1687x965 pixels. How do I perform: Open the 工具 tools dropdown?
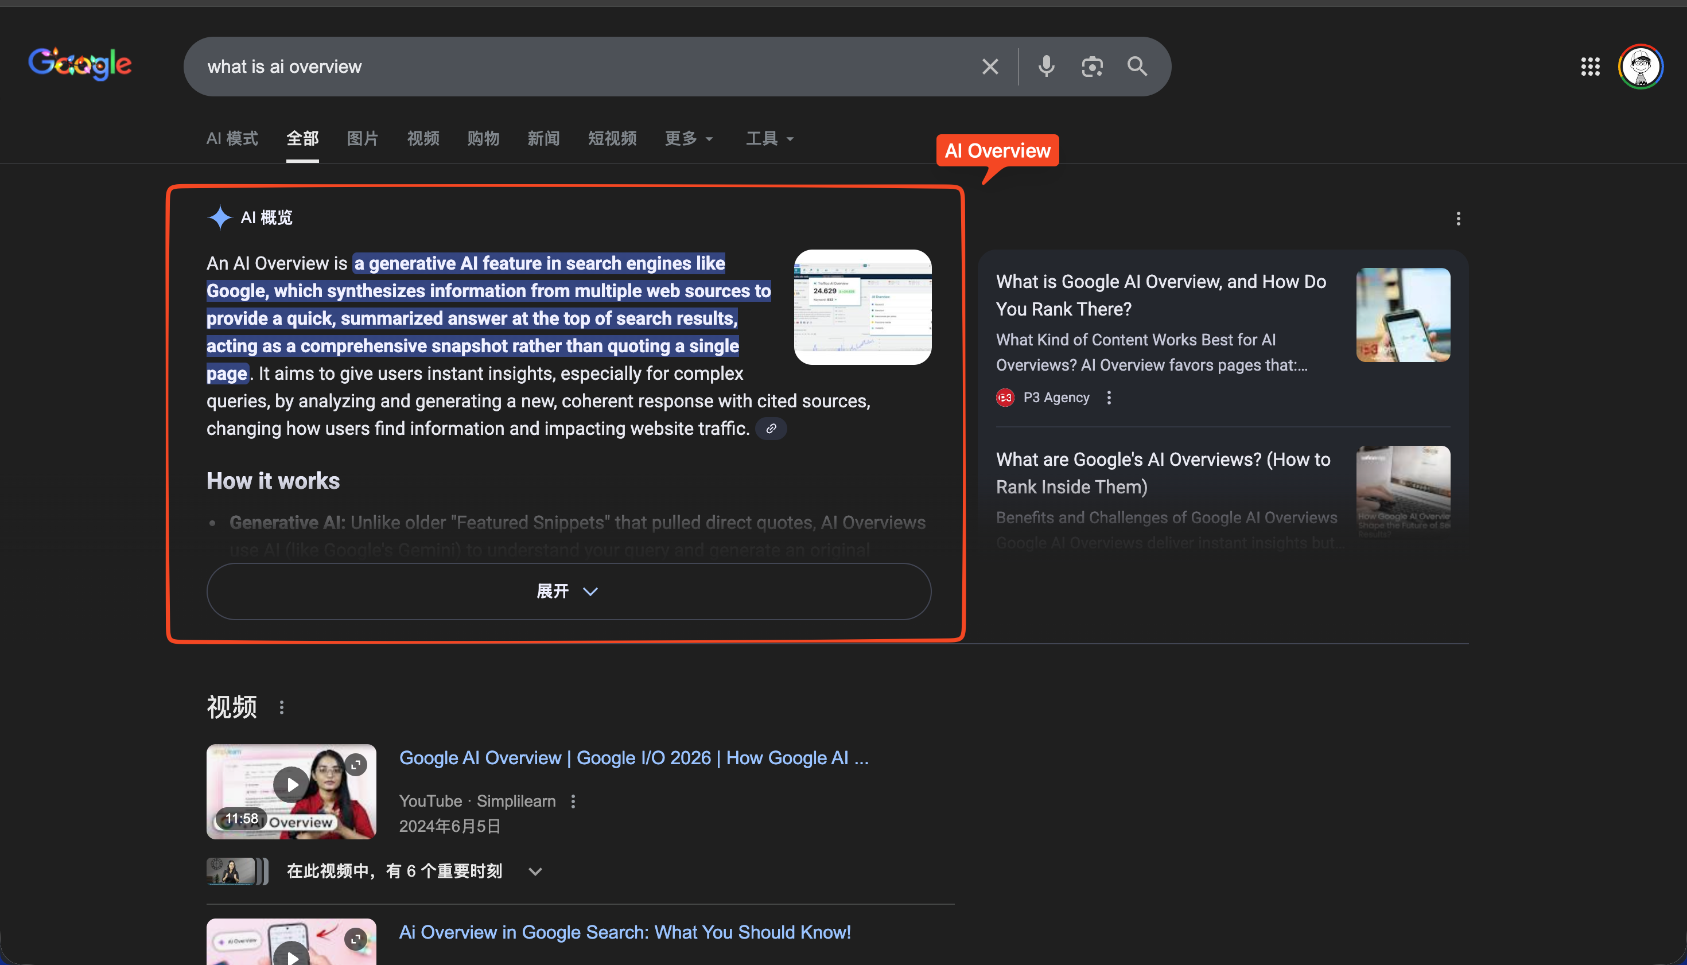769,138
